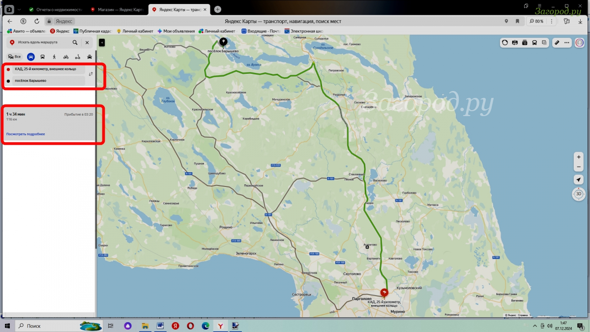590x332 pixels.
Task: Toggle the panoramas and photos layer
Action: tap(525, 43)
